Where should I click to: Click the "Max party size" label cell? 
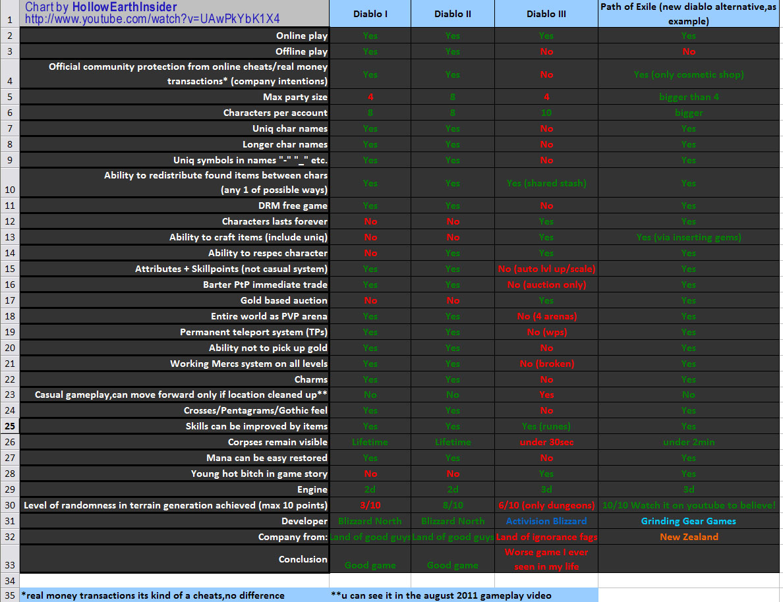[174, 97]
